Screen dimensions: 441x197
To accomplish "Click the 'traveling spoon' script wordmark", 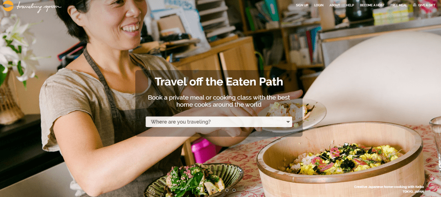I will [x=38, y=6].
